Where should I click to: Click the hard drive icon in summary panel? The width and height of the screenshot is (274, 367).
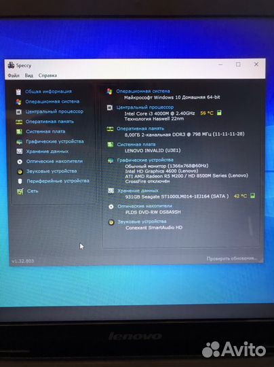point(111,191)
